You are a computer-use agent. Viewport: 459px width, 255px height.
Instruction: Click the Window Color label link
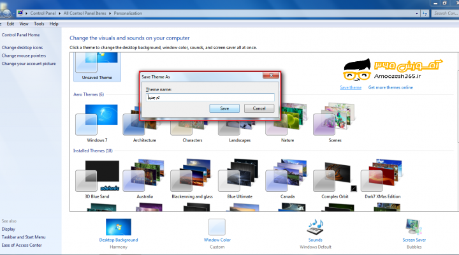coord(217,240)
